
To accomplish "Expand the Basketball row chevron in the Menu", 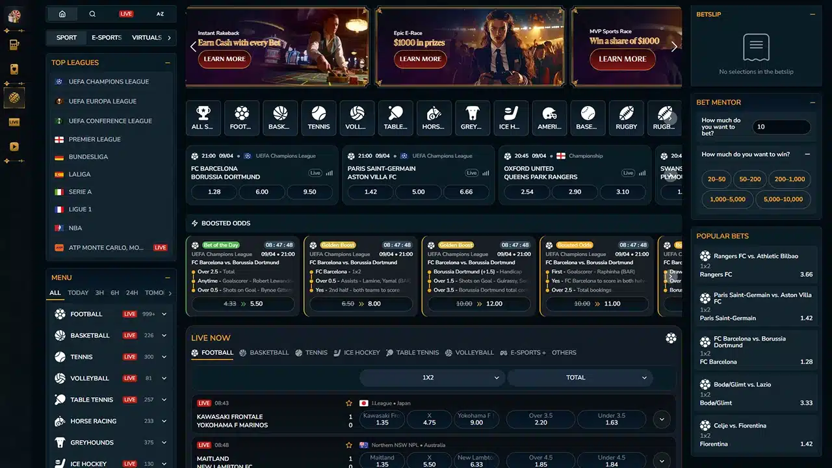I will (x=164, y=335).
